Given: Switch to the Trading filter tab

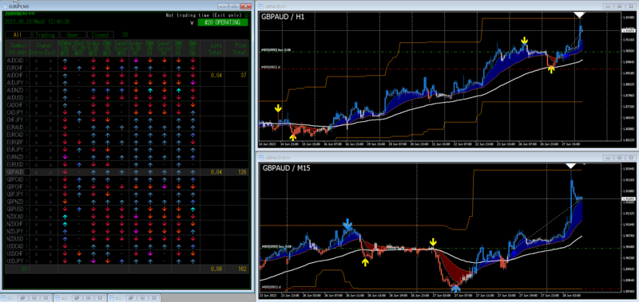Looking at the screenshot, I should coord(46,35).
